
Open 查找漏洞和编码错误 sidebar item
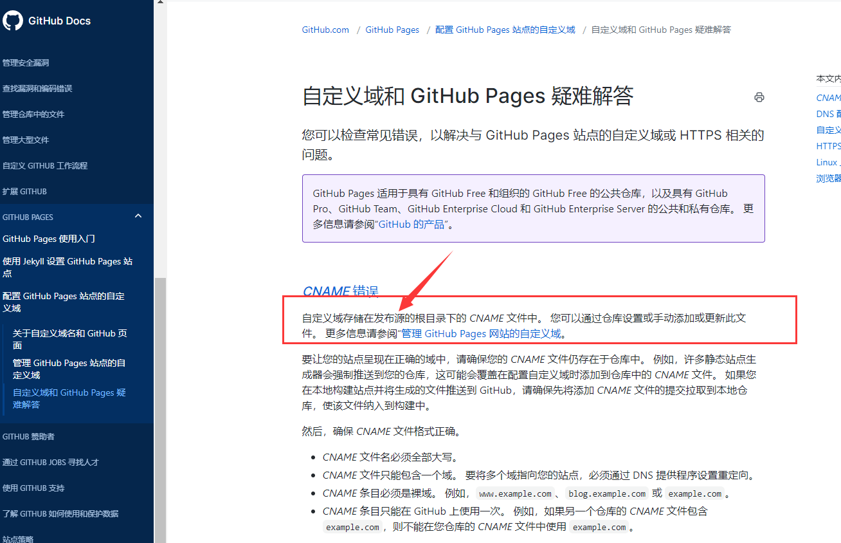(37, 89)
